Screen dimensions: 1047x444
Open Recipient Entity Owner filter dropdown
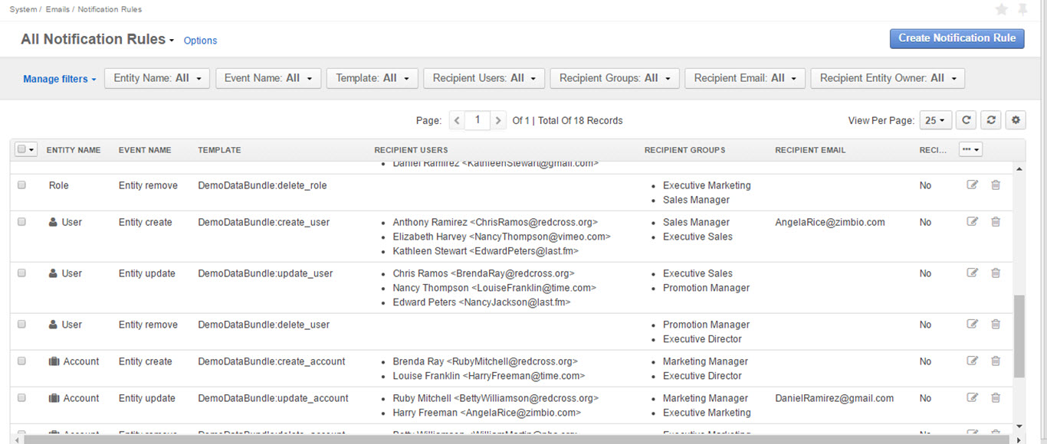click(888, 78)
